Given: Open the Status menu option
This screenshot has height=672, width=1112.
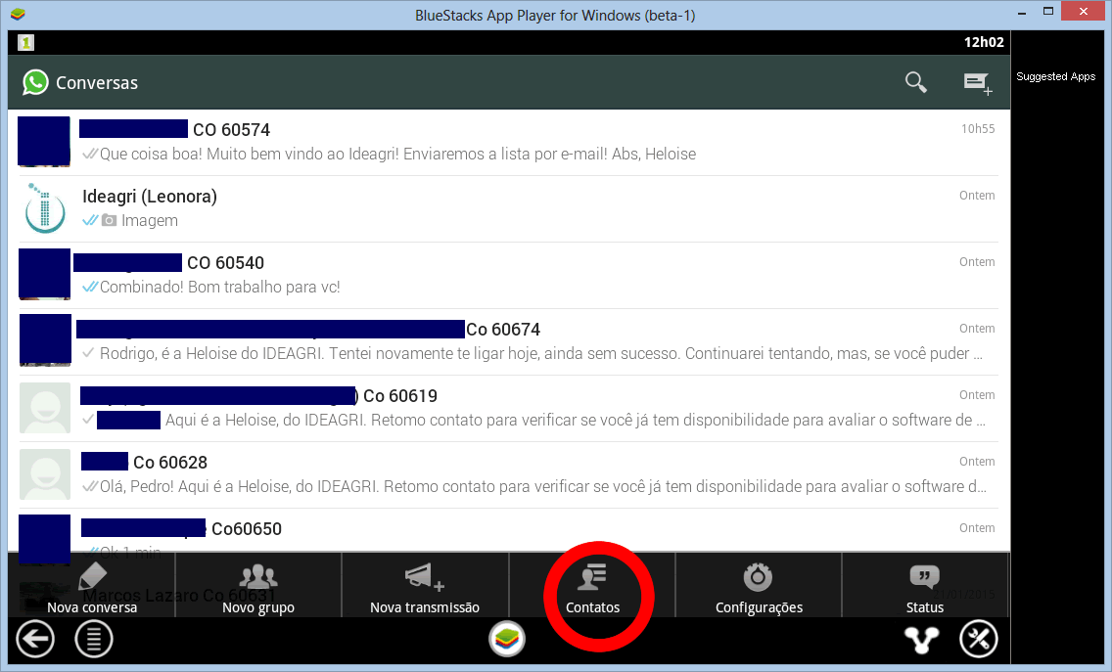Looking at the screenshot, I should (925, 586).
